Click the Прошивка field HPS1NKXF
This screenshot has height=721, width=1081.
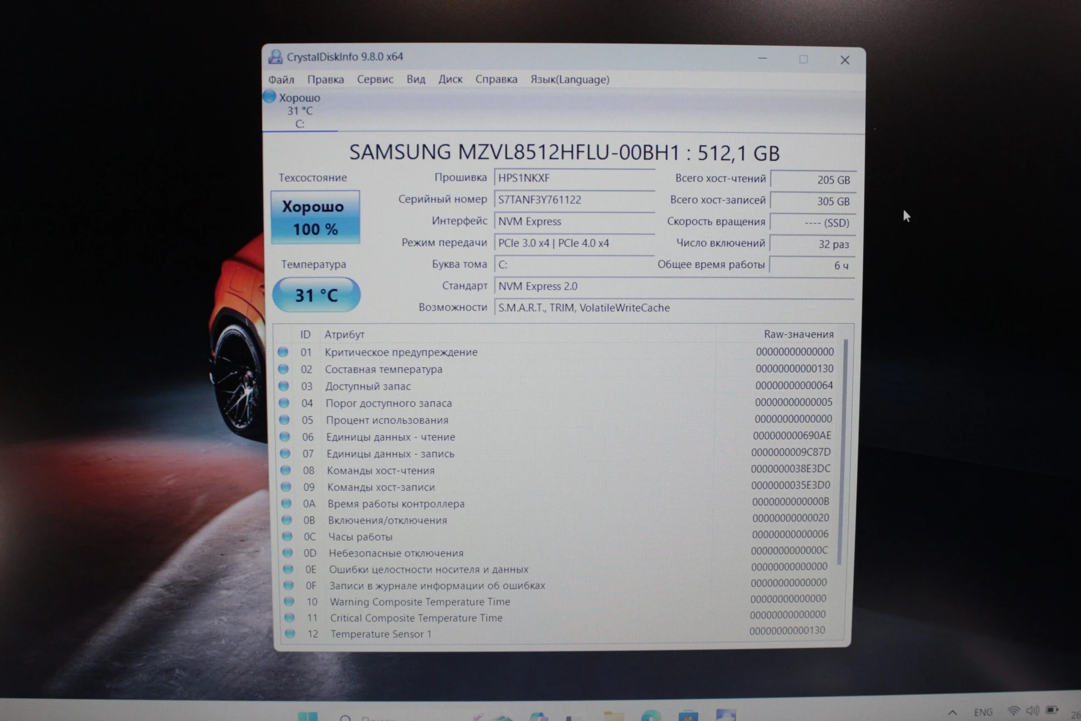(x=574, y=178)
